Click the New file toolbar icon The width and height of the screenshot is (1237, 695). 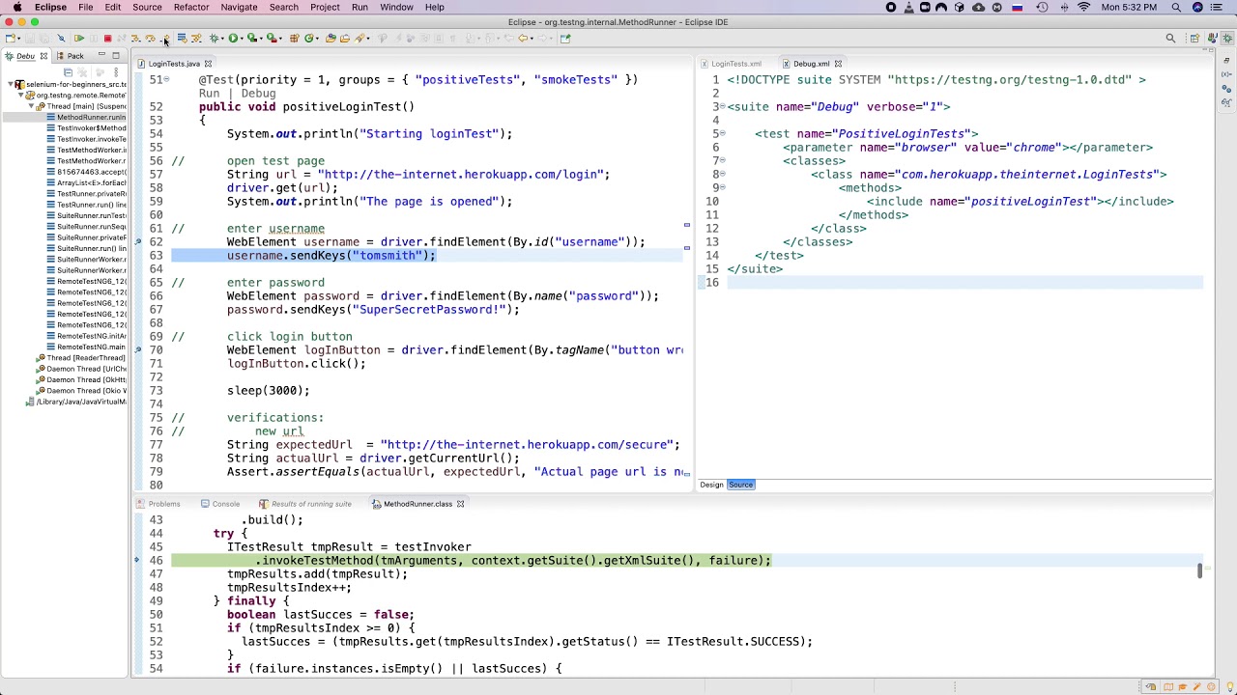click(x=9, y=39)
